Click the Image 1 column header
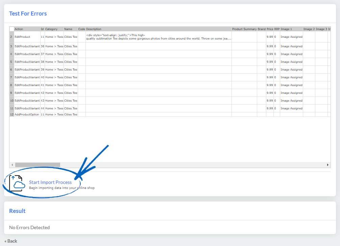This screenshot has height=246, width=340. pyautogui.click(x=286, y=29)
